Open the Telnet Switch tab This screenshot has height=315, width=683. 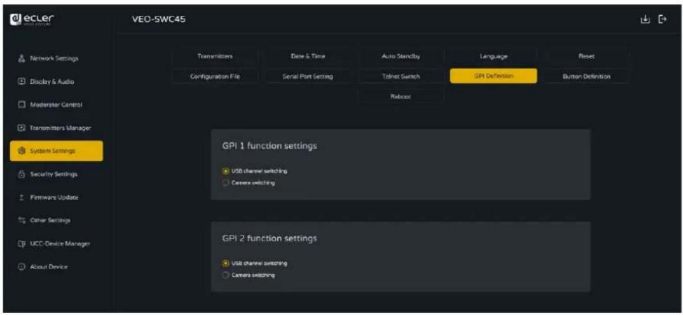(x=400, y=76)
